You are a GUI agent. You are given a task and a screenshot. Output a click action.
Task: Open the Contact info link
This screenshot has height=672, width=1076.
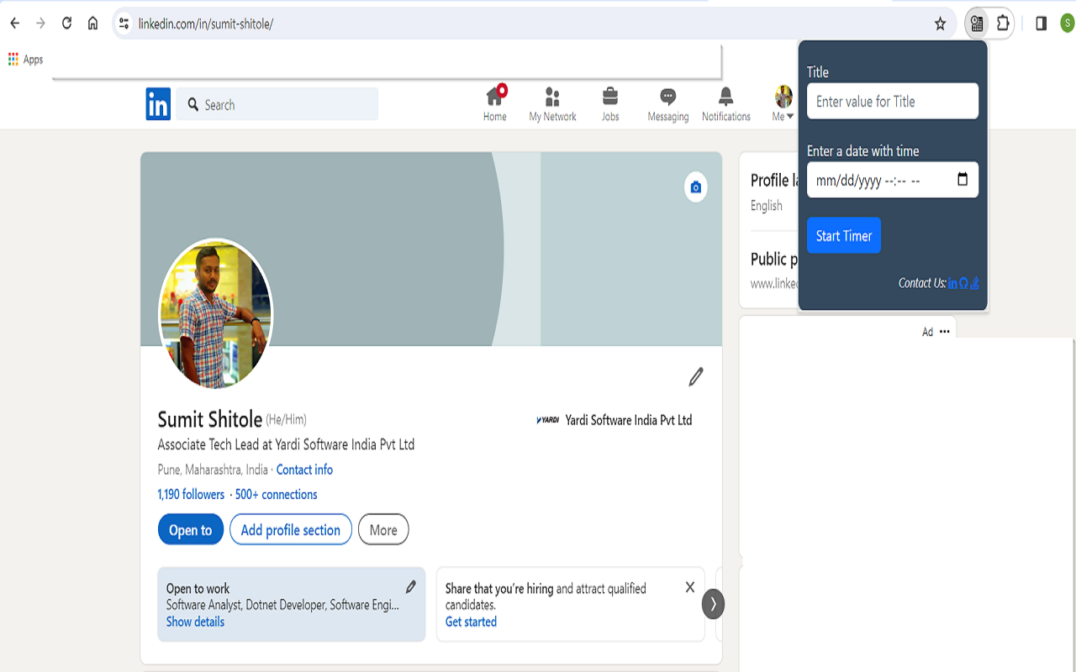coord(304,470)
